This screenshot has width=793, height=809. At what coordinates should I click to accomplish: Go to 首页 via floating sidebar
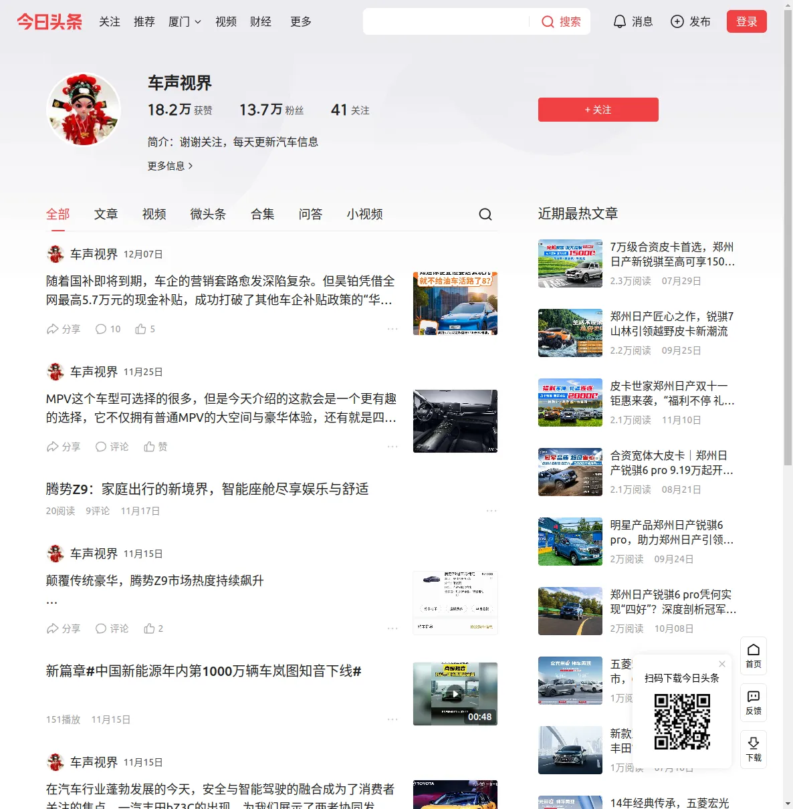(x=754, y=656)
